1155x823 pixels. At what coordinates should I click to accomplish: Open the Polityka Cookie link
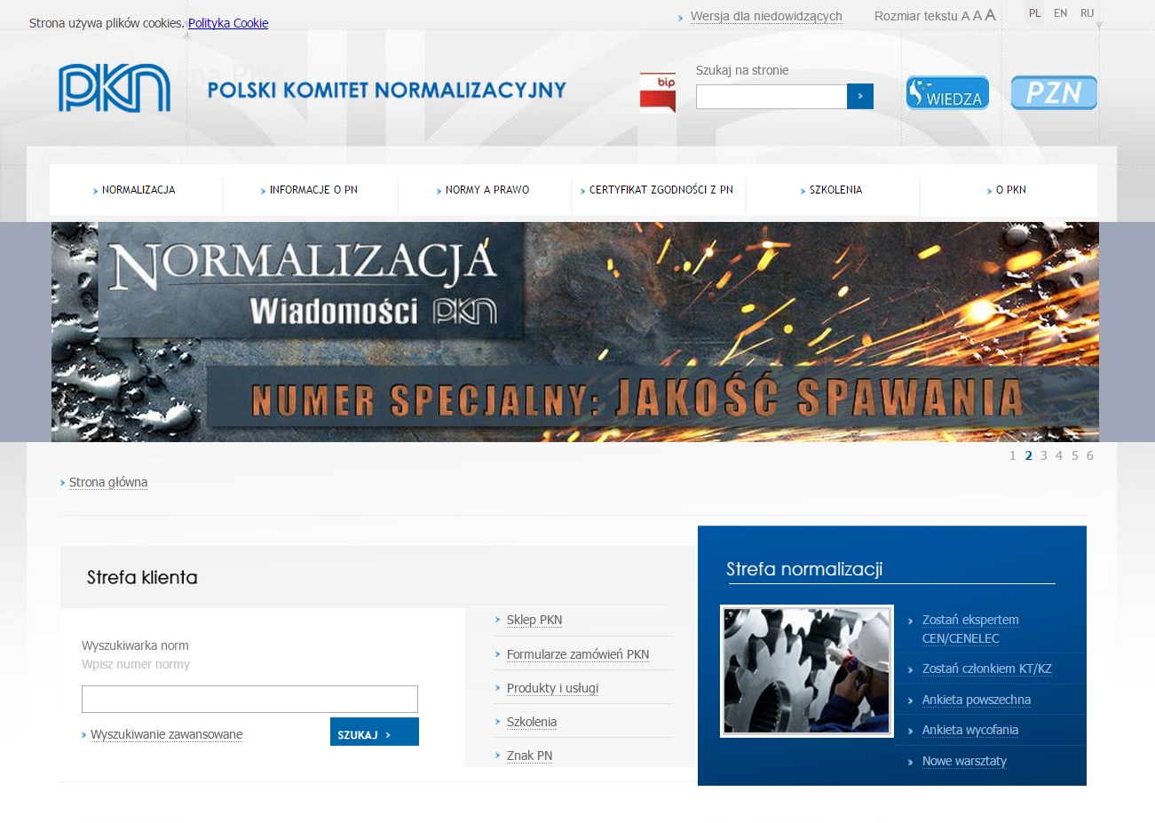[x=228, y=23]
